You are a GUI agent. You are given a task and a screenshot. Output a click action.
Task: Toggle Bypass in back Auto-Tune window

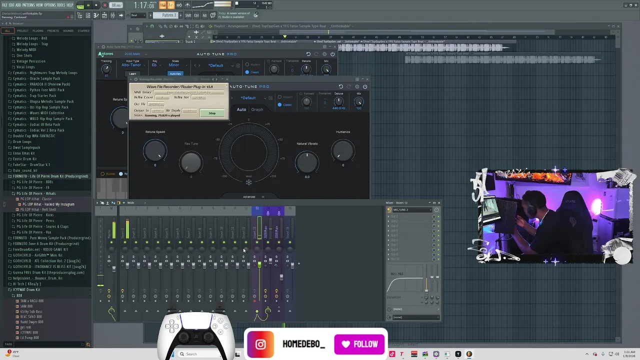tap(102, 173)
